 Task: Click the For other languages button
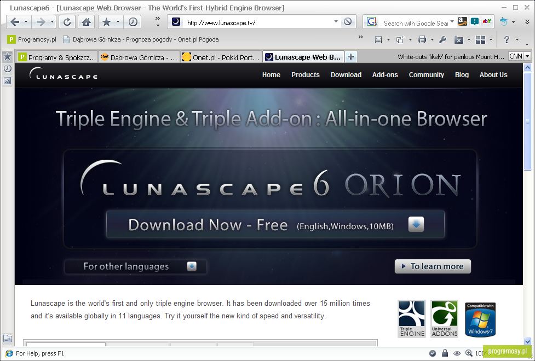135,266
